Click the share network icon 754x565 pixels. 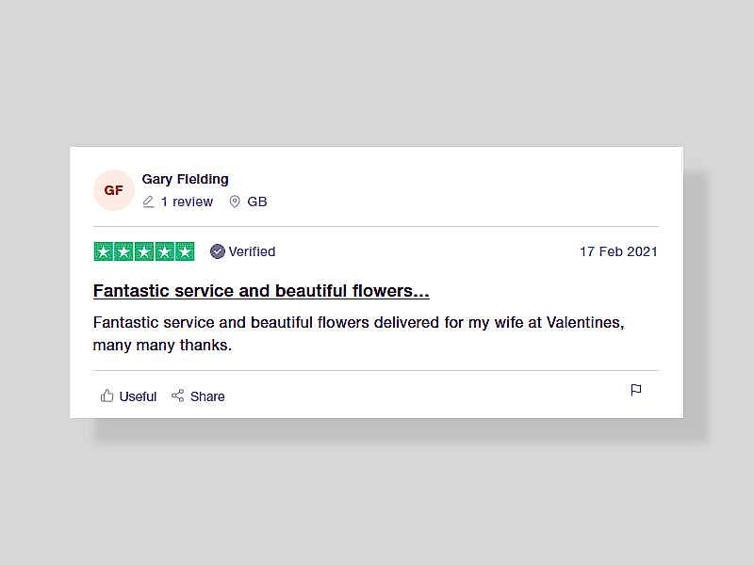pyautogui.click(x=178, y=395)
